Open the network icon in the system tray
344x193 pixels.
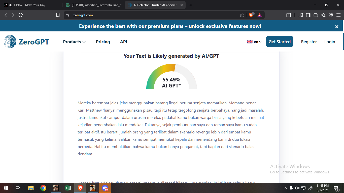303,188
